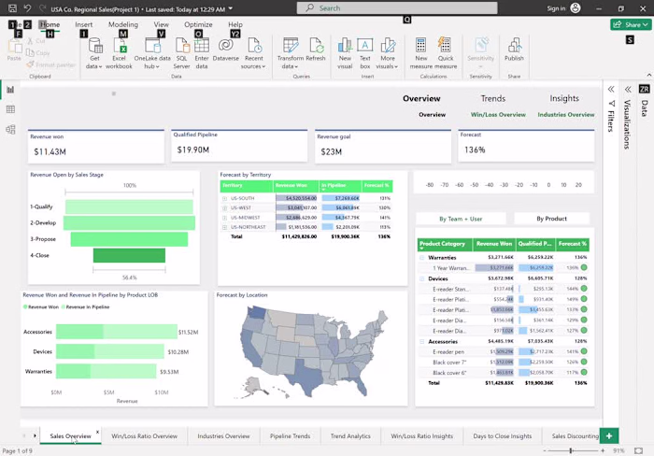
Task: Create a New measure
Action: [x=420, y=53]
